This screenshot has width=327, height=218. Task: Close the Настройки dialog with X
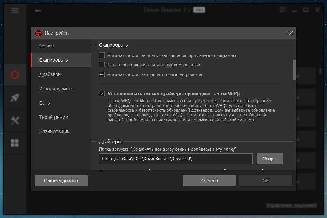(290, 33)
